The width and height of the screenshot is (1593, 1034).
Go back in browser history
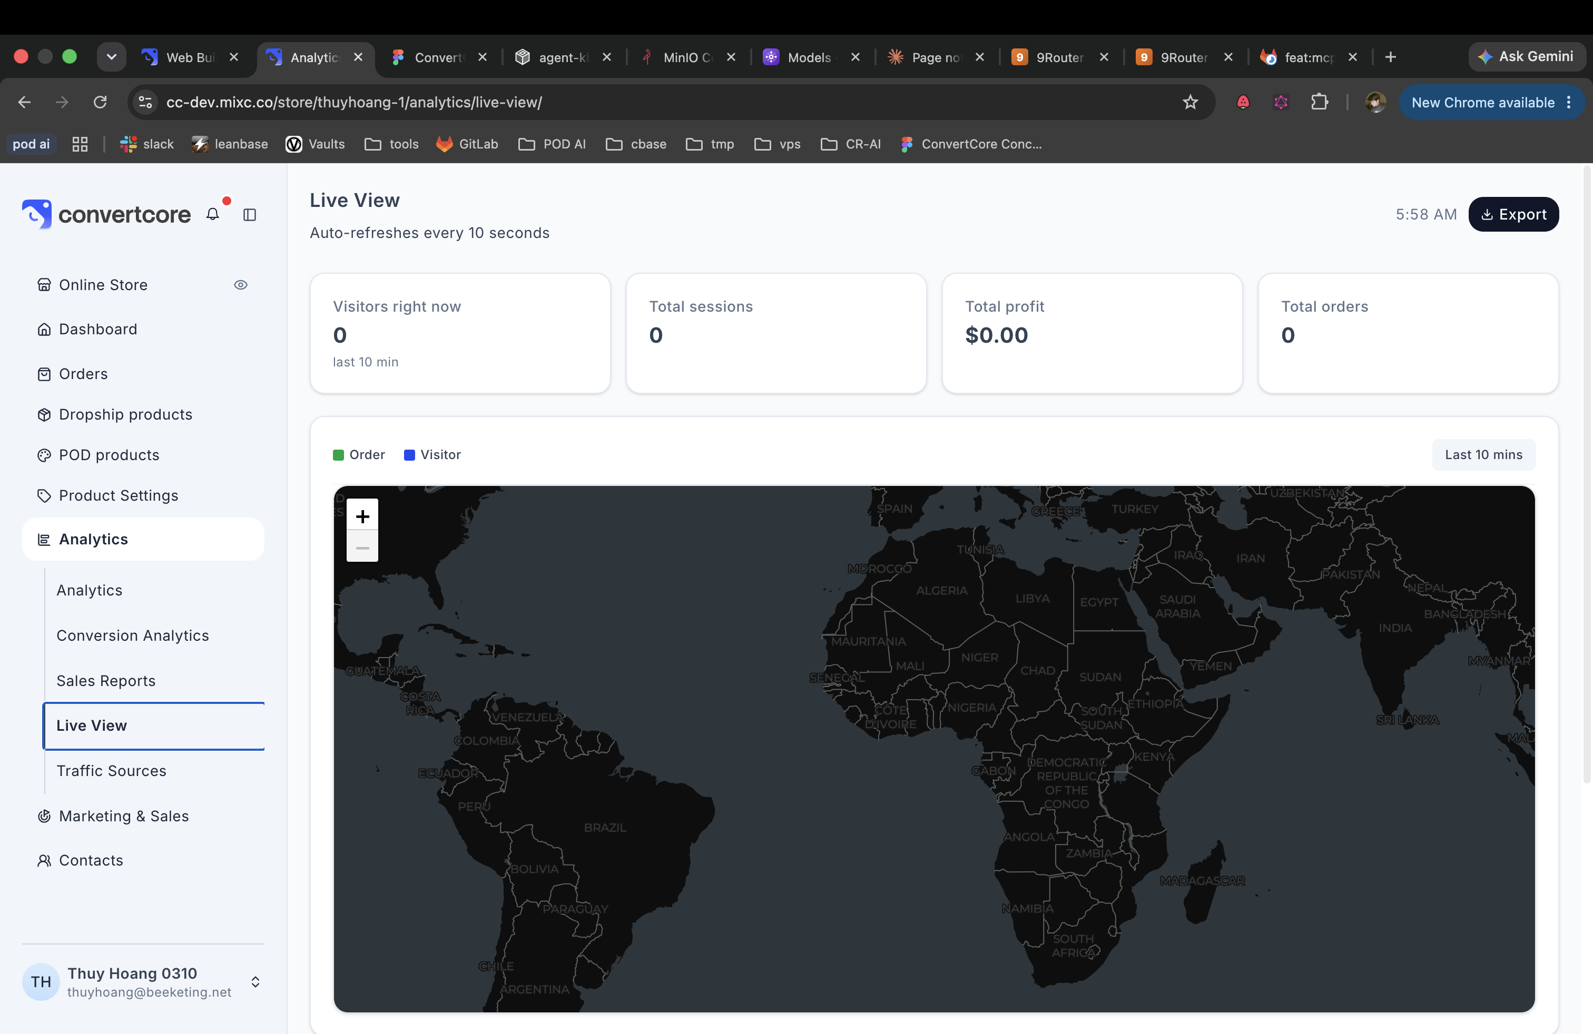pos(25,102)
